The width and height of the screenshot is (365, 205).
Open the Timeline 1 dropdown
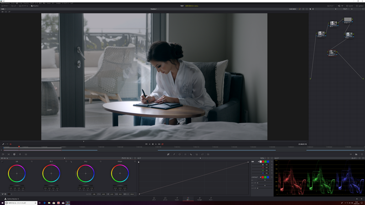coord(154,9)
